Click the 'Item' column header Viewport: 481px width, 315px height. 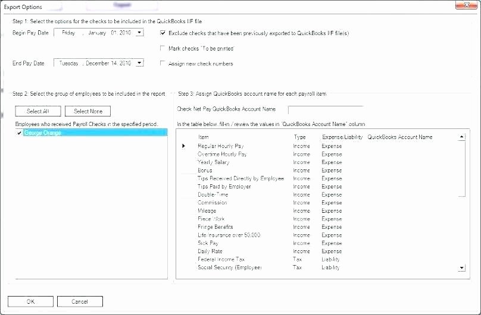(x=204, y=137)
